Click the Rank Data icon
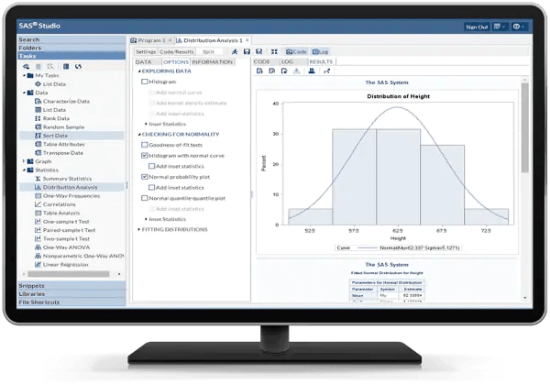The image size is (550, 384). 38,118
